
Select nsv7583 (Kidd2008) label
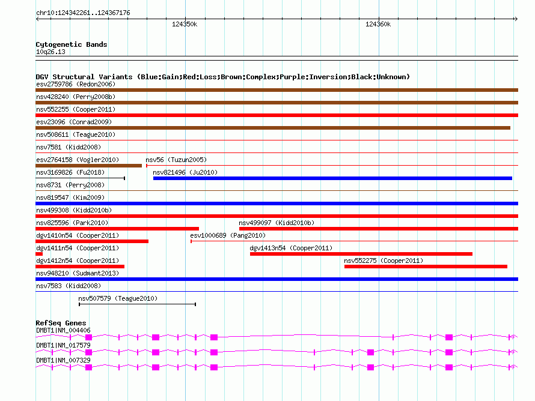tap(69, 286)
